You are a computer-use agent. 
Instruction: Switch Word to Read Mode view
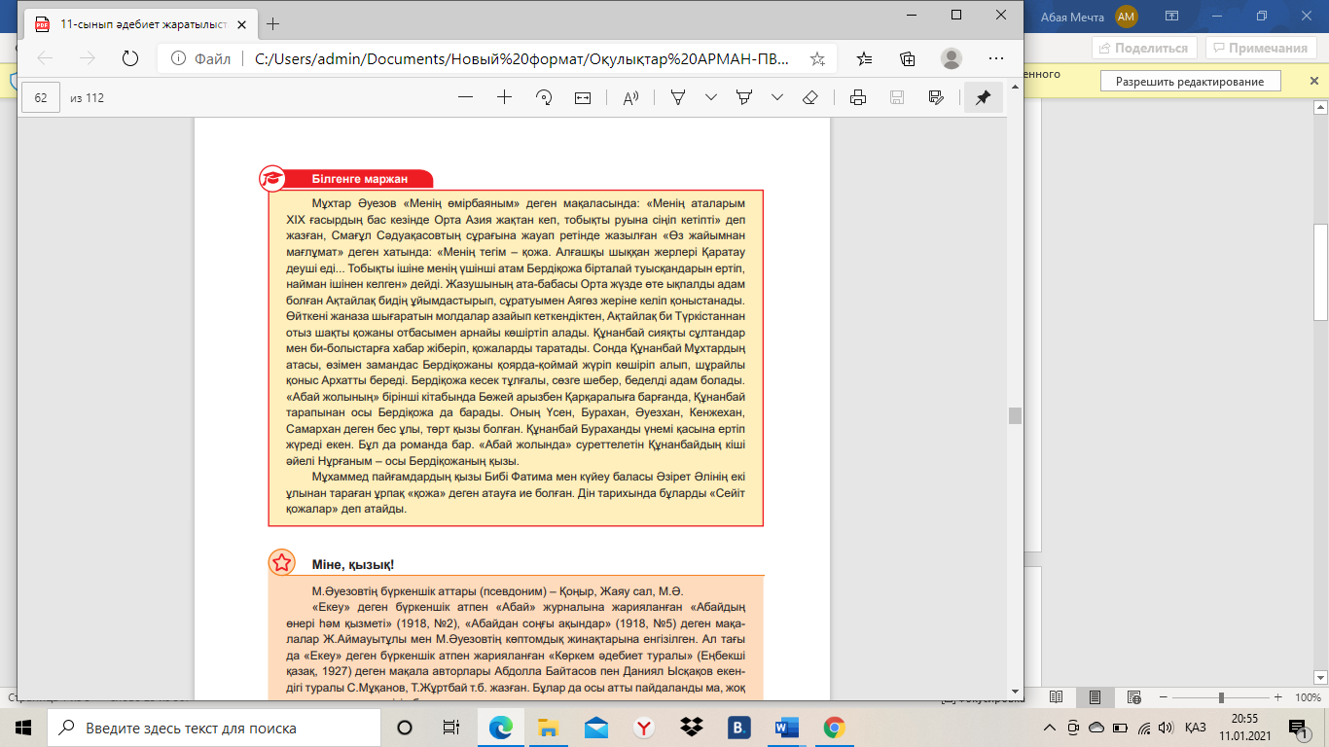click(1058, 697)
